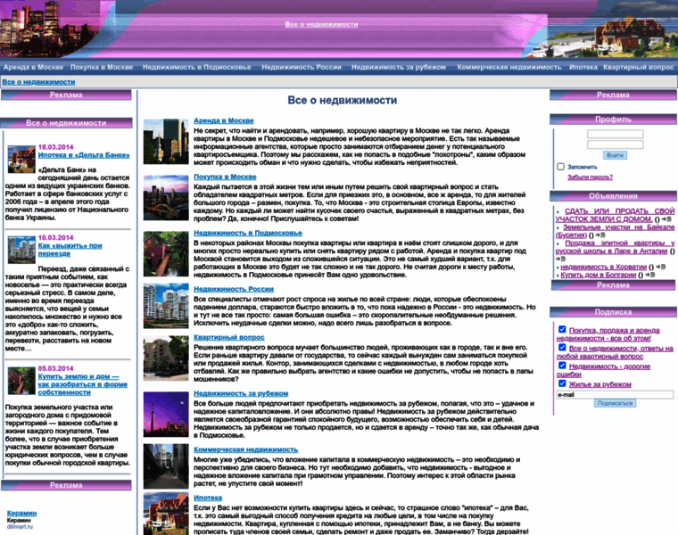Open 'Ипотека' in top navigation bar
The width and height of the screenshot is (678, 535).
(x=583, y=67)
